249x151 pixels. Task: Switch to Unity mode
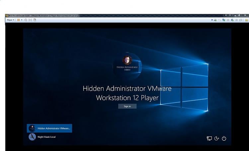pos(35,20)
